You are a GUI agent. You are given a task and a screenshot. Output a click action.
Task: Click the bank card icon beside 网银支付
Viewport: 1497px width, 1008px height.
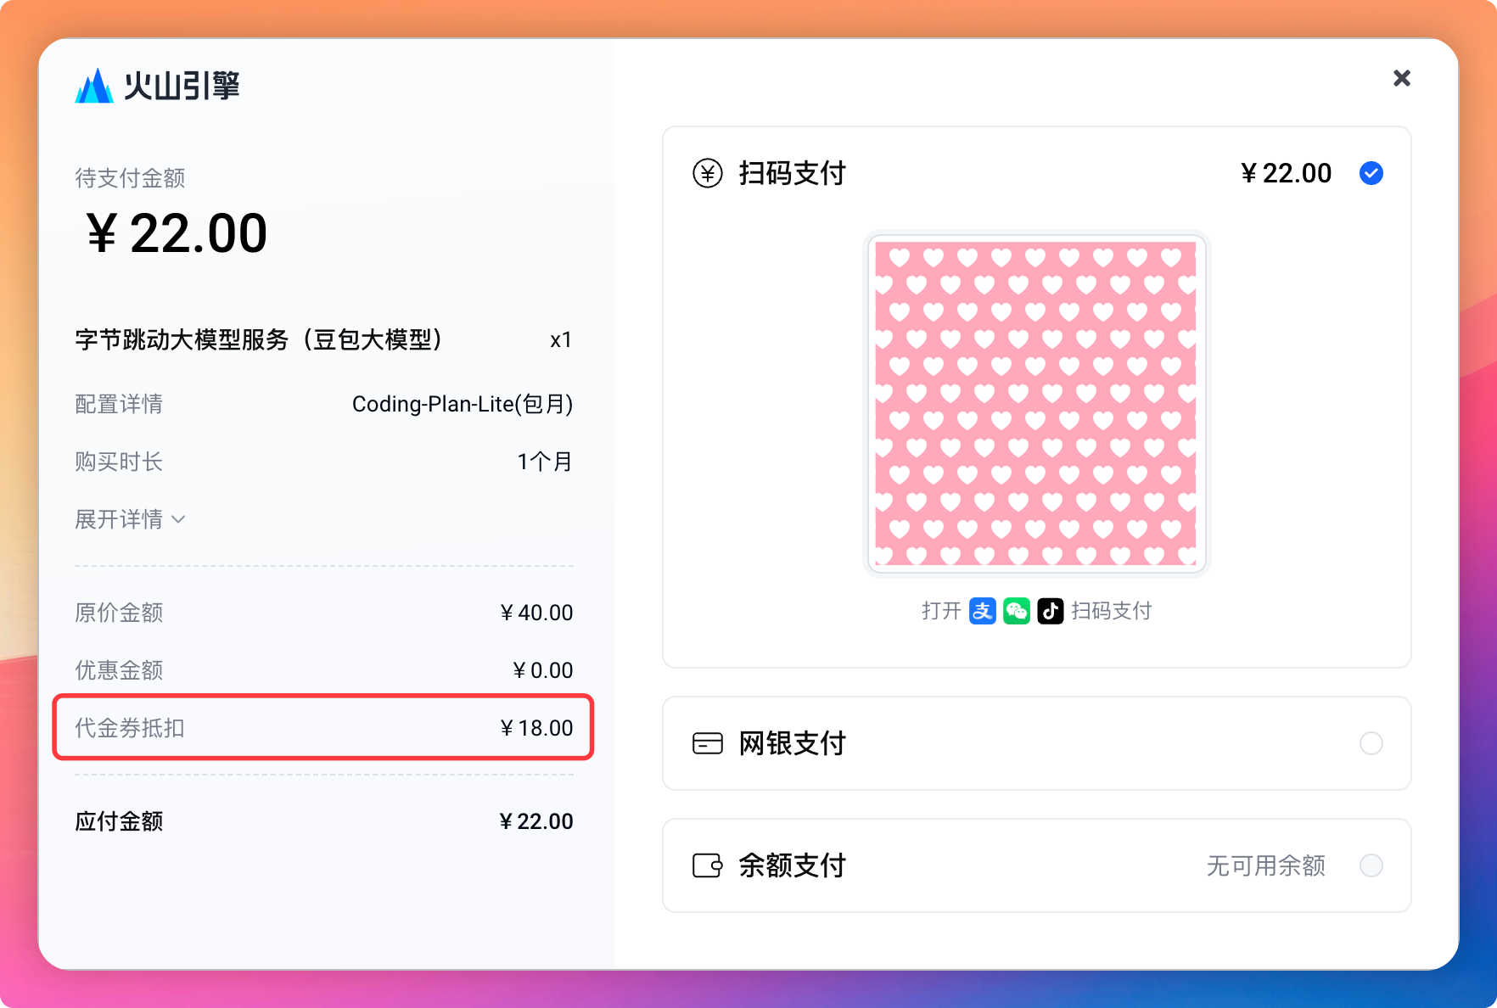[707, 743]
